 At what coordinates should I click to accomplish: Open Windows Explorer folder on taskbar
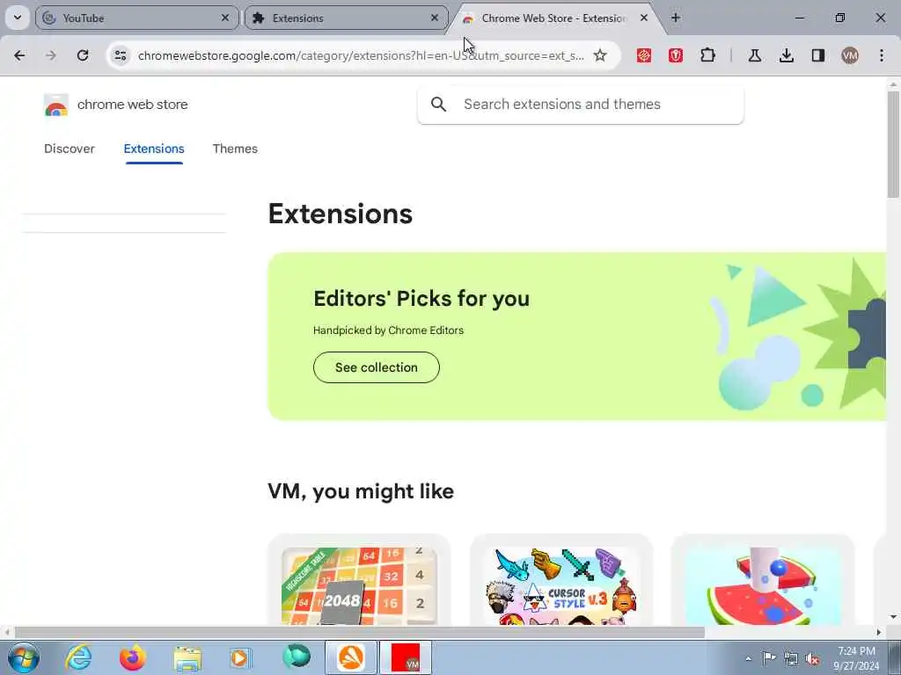point(187,657)
